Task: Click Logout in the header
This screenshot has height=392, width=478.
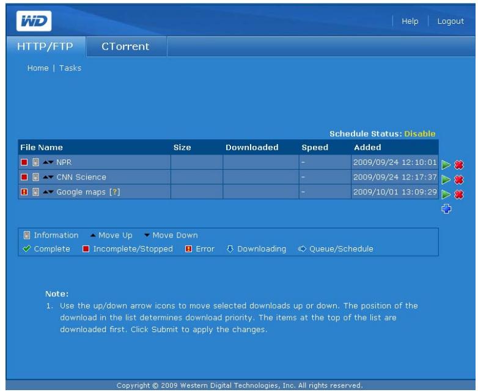Action: pos(450,21)
